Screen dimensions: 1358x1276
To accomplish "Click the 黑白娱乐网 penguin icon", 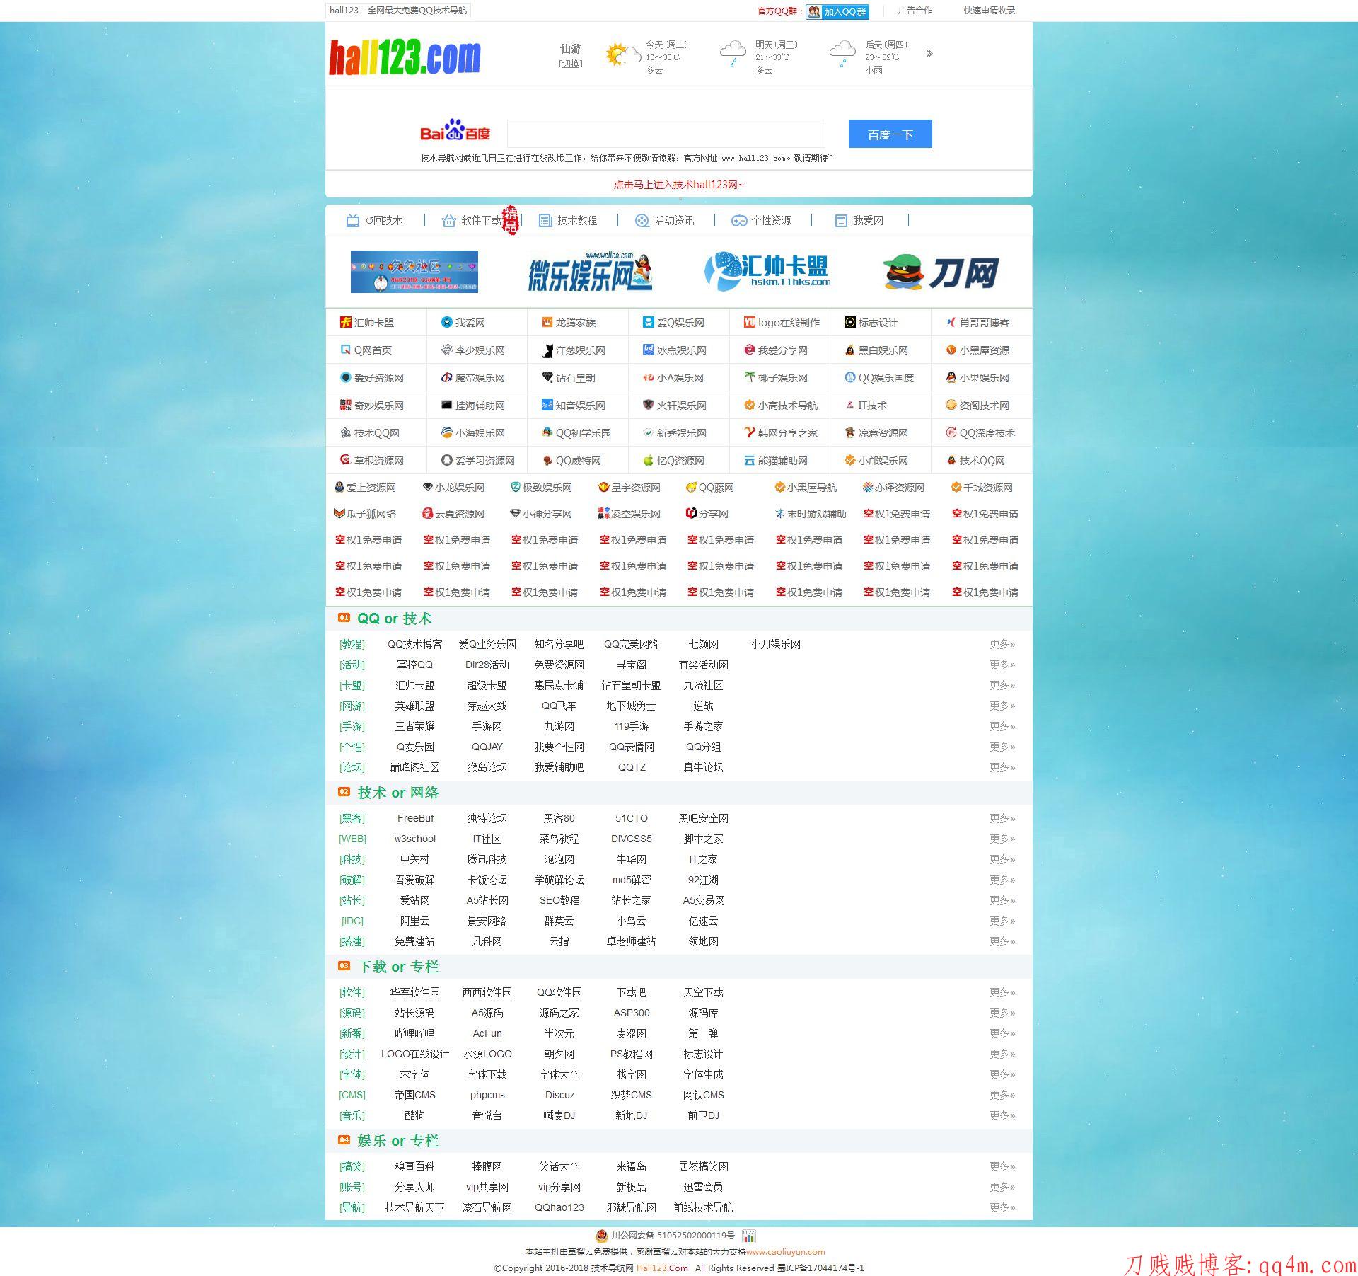I will (850, 350).
